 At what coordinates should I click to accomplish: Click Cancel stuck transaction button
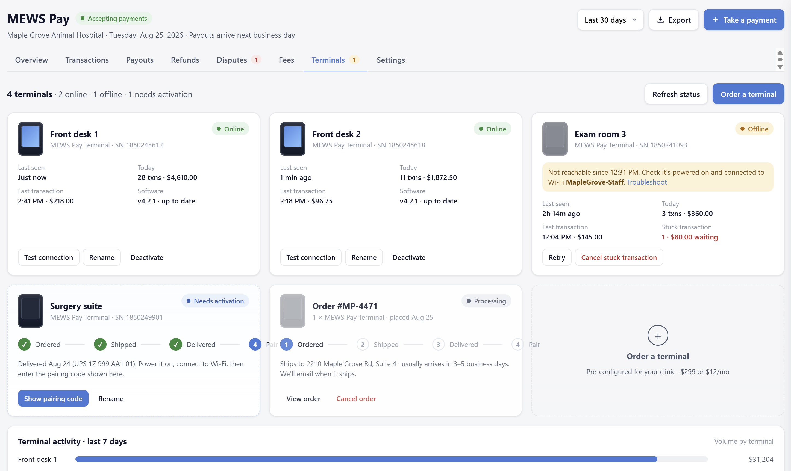coord(619,257)
